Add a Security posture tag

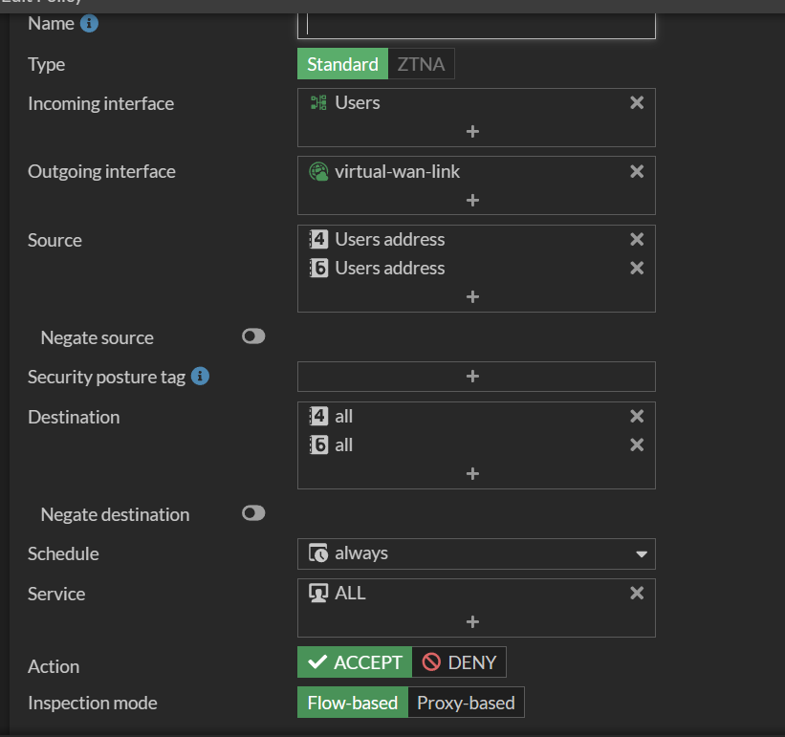pyautogui.click(x=472, y=377)
